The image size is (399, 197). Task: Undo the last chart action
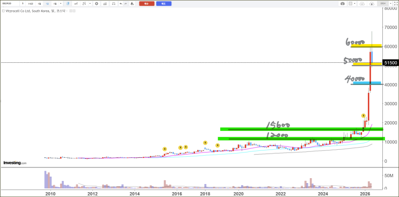[121, 4]
